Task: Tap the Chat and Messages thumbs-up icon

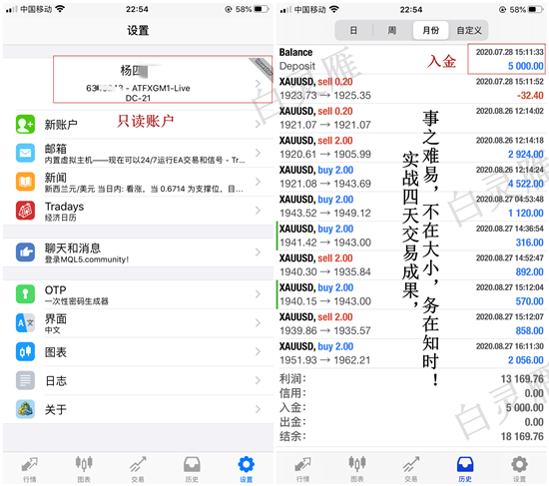Action: 25,252
